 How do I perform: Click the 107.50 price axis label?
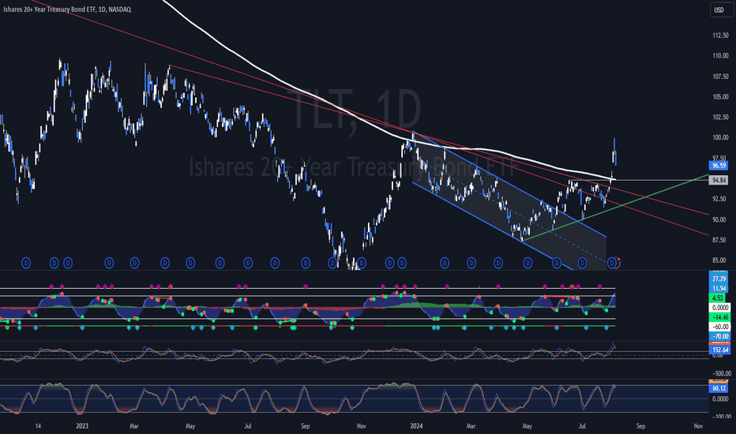point(720,77)
